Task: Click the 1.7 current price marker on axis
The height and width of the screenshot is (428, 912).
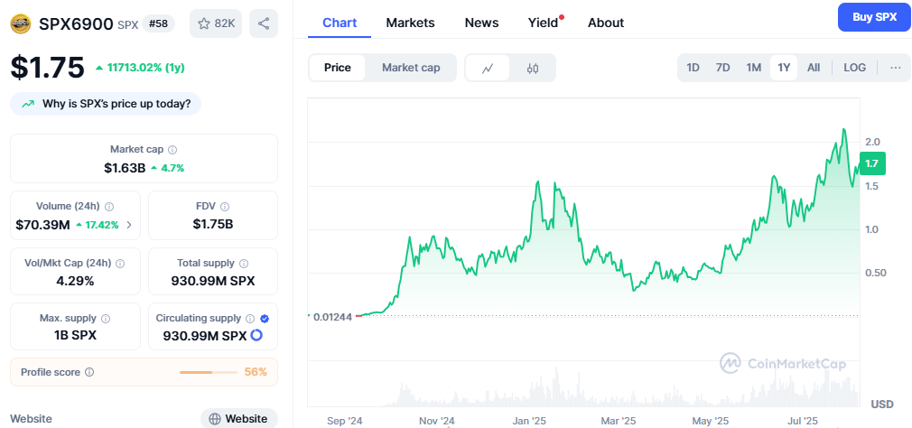Action: point(872,164)
